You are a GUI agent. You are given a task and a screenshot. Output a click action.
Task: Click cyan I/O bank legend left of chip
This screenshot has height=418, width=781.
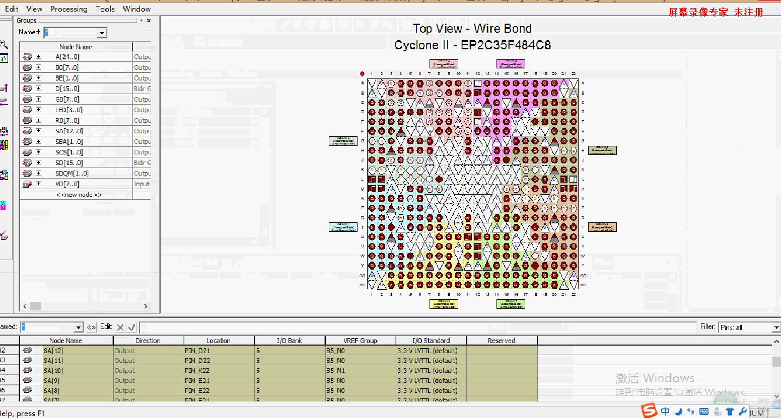point(343,227)
